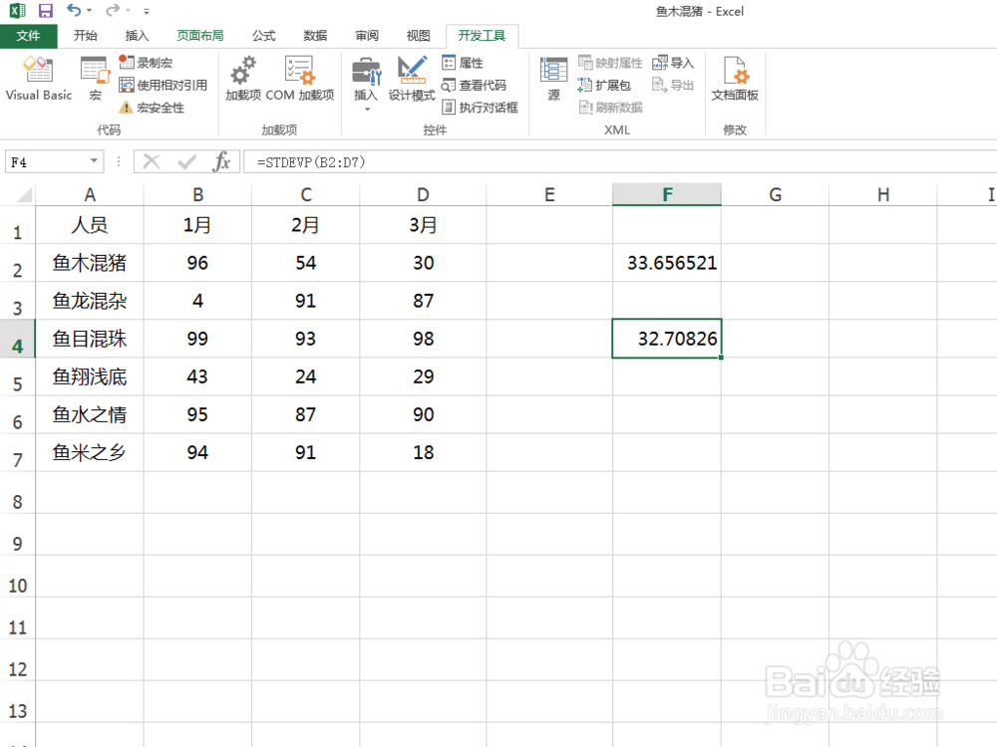Click Refresh Data (刷新数据)

pos(610,108)
